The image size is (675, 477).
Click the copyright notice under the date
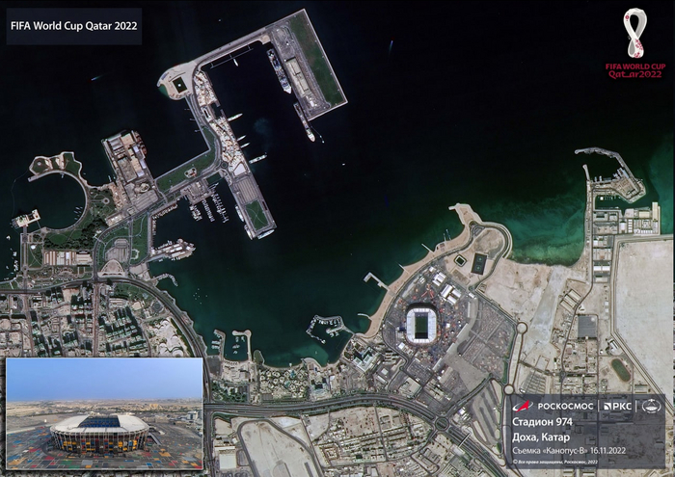tap(554, 462)
